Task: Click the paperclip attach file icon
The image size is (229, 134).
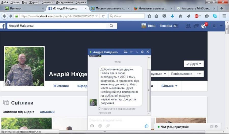Action: pyautogui.click(x=108, y=126)
